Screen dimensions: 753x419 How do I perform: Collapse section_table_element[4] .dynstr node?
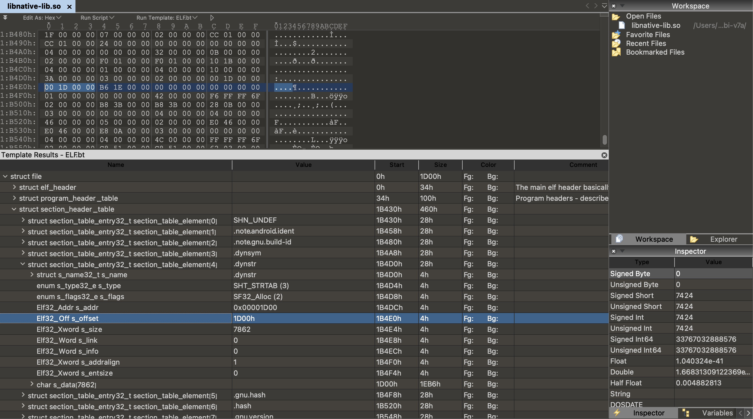pos(22,264)
